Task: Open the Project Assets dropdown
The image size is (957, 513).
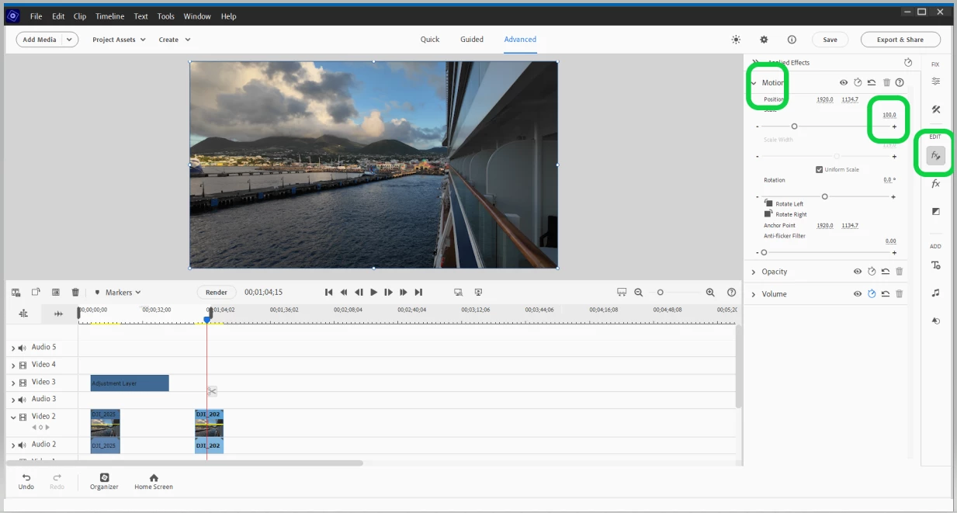Action: [x=119, y=40]
